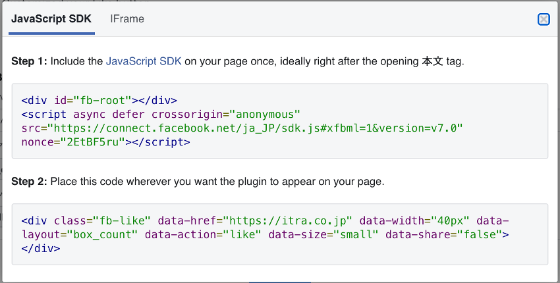The height and width of the screenshot is (283, 560).
Task: Click the crossorigin="anonymous" attribute text
Action: tap(226, 115)
